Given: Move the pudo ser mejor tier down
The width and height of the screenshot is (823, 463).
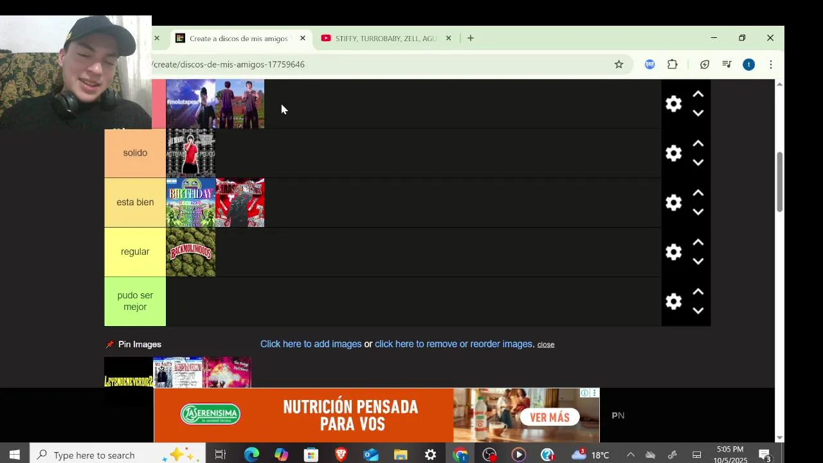Looking at the screenshot, I should pos(698,311).
